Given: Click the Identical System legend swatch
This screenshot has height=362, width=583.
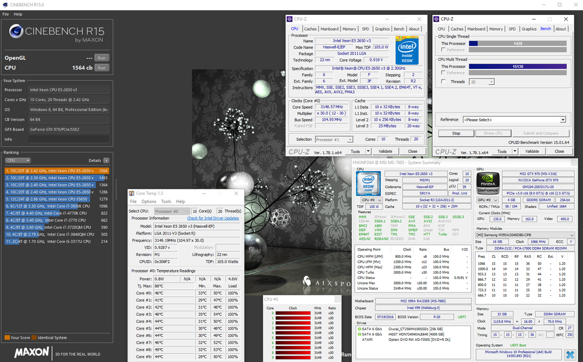Looking at the screenshot, I should point(34,338).
